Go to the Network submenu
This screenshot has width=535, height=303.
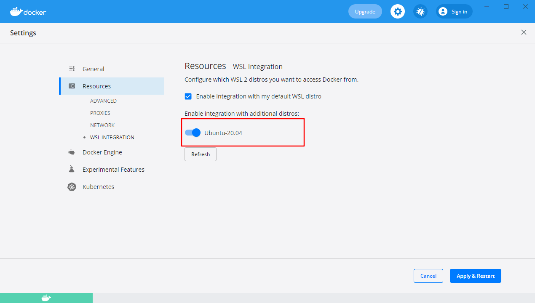[102, 125]
